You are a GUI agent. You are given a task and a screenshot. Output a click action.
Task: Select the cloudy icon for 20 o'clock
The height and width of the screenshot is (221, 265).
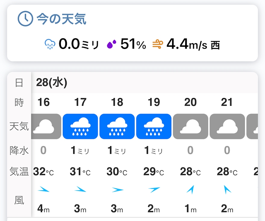[x=191, y=127]
